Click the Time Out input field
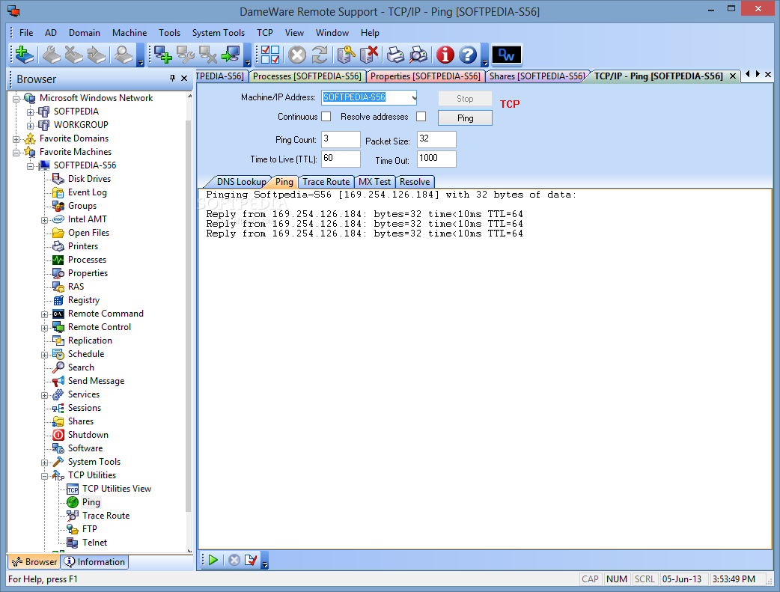The height and width of the screenshot is (592, 780). tap(436, 159)
